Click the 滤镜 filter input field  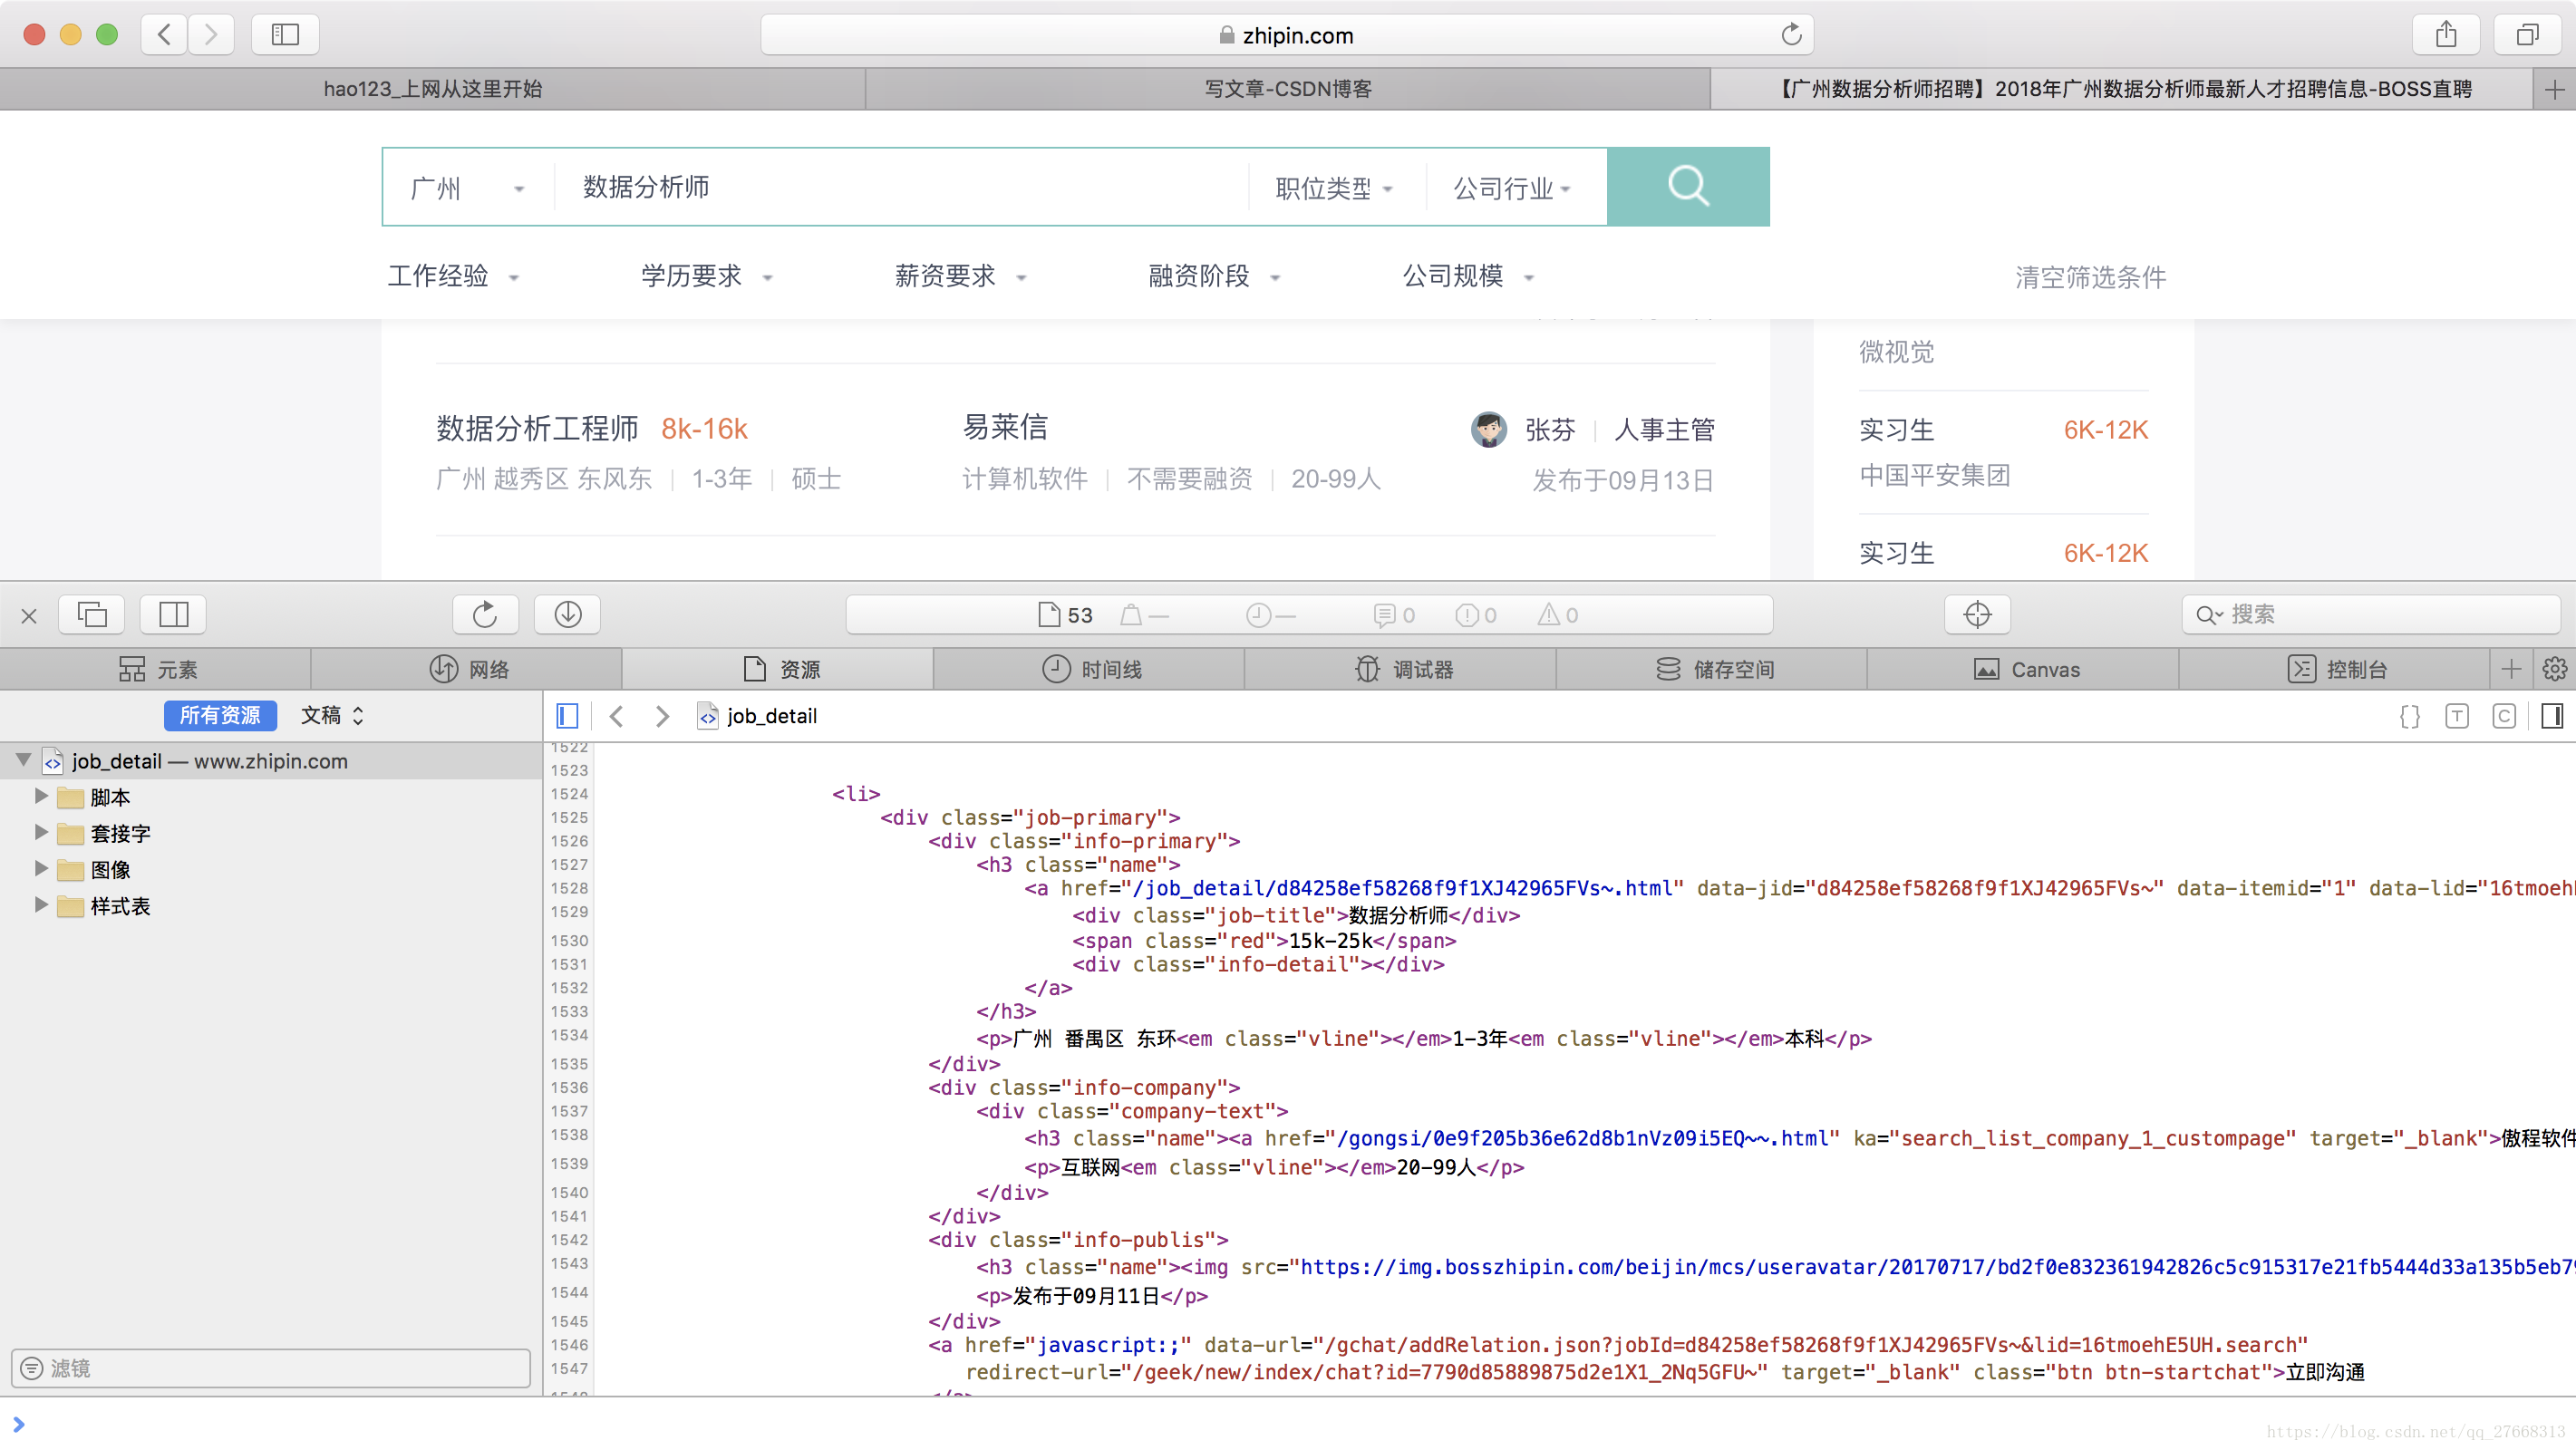270,1367
